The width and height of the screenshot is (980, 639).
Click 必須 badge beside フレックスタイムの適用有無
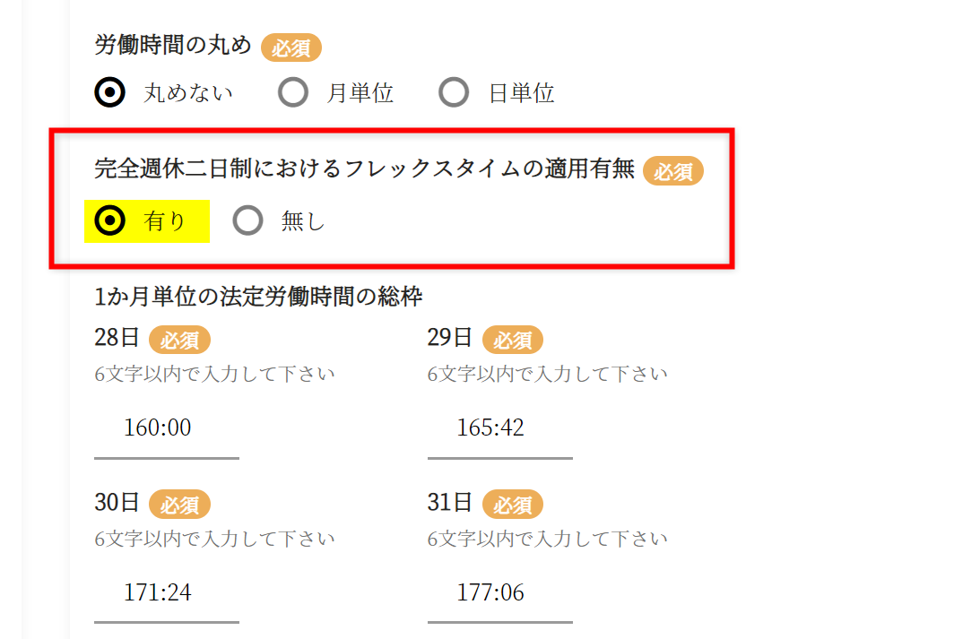click(x=673, y=171)
